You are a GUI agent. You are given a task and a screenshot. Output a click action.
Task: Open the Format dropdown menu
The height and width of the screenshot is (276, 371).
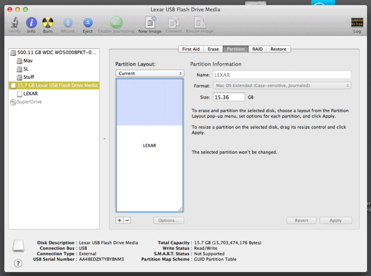click(282, 85)
